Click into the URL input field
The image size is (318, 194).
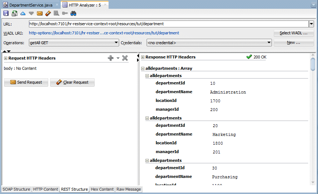pos(169,24)
